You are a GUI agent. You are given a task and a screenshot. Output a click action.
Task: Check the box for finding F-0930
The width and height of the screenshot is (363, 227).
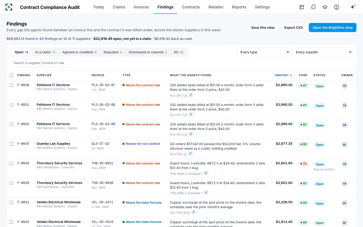point(11,85)
